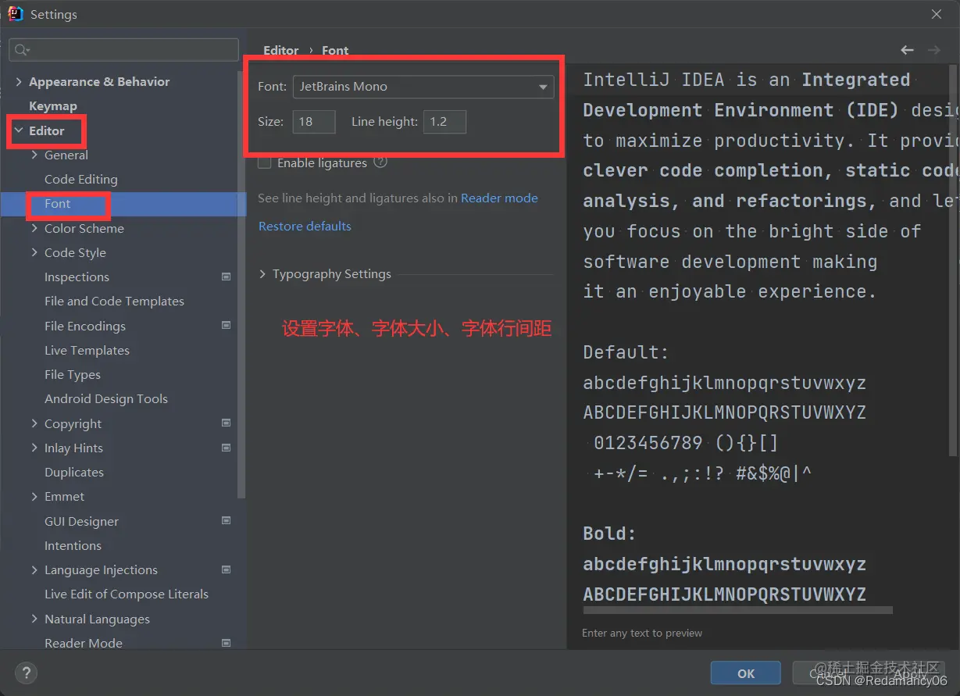Expand Typography Settings section
Screen dimensions: 960x696
click(263, 274)
